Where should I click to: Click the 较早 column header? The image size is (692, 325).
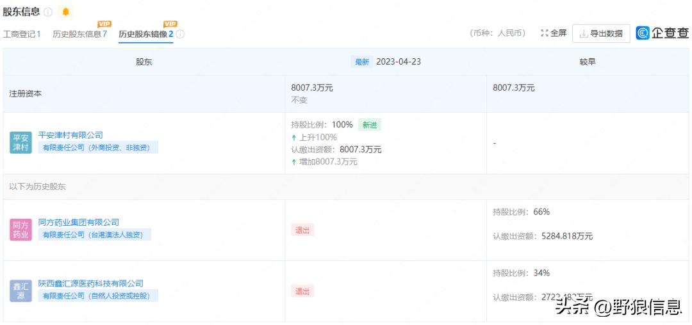tap(588, 62)
